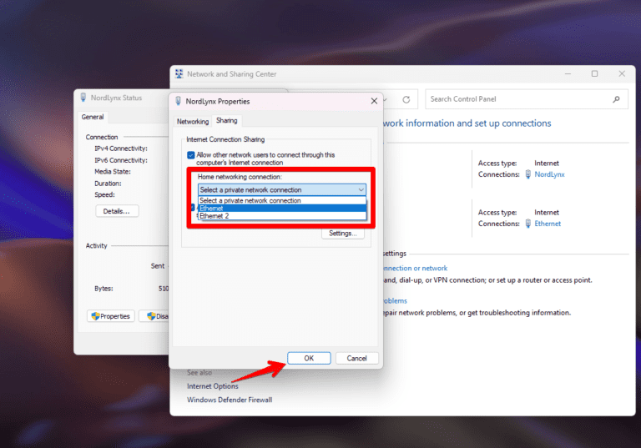Click the Ethernet connection icon
This screenshot has height=448, width=641.
point(528,224)
